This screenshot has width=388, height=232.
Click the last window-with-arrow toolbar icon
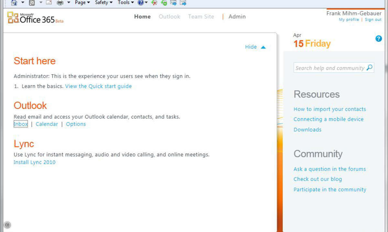click(x=183, y=3)
